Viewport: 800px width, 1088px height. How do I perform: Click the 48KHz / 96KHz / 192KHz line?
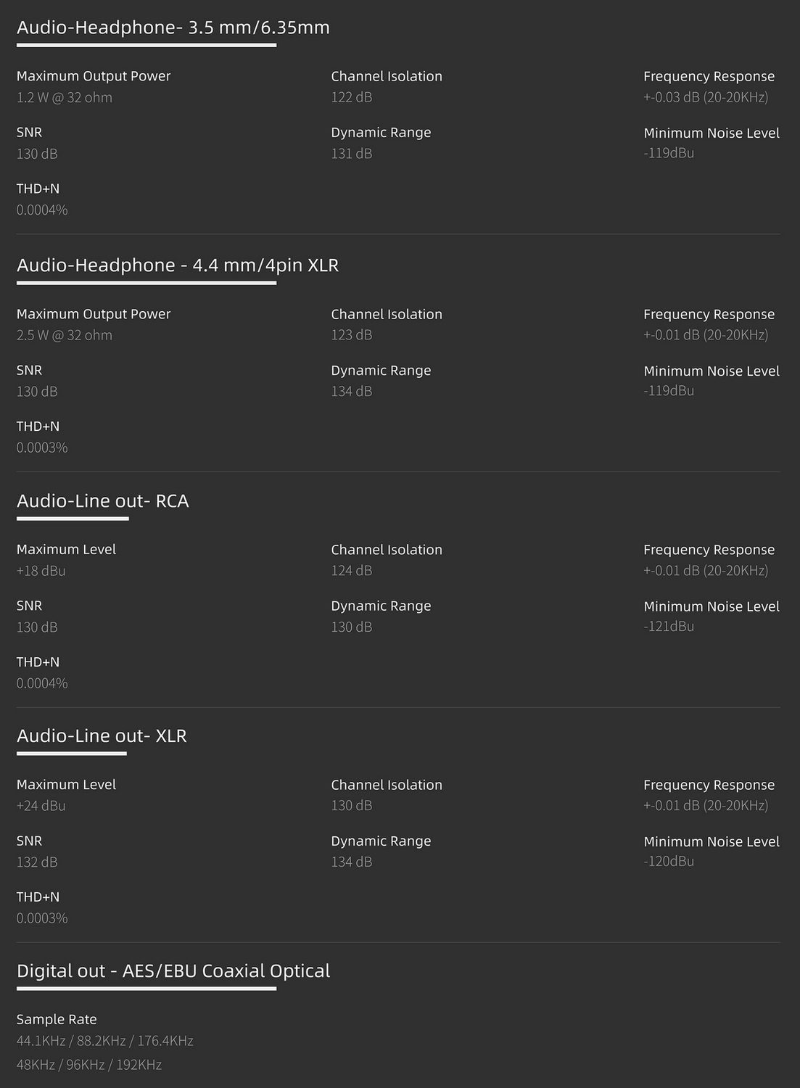[89, 1066]
